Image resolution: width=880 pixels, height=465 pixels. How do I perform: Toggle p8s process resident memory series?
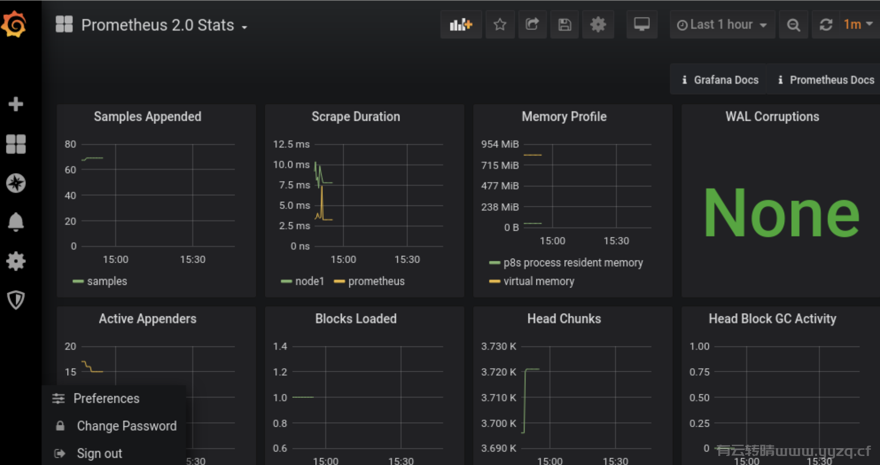[x=573, y=263]
